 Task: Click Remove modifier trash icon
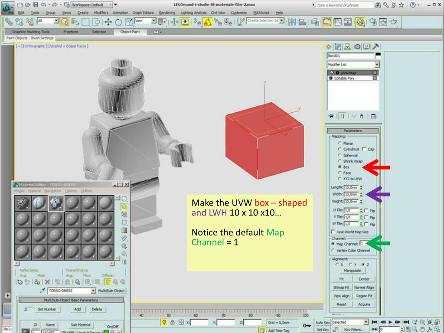[362, 116]
